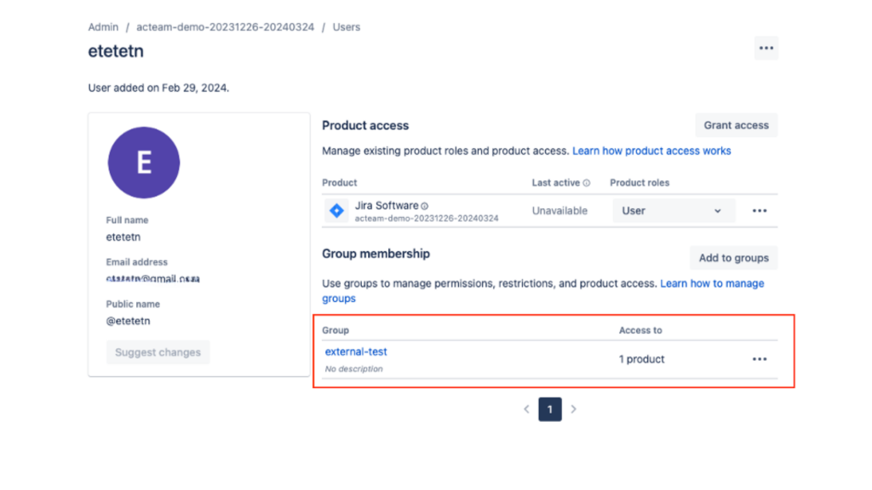
Task: Select page 1 in pagination
Action: click(550, 409)
